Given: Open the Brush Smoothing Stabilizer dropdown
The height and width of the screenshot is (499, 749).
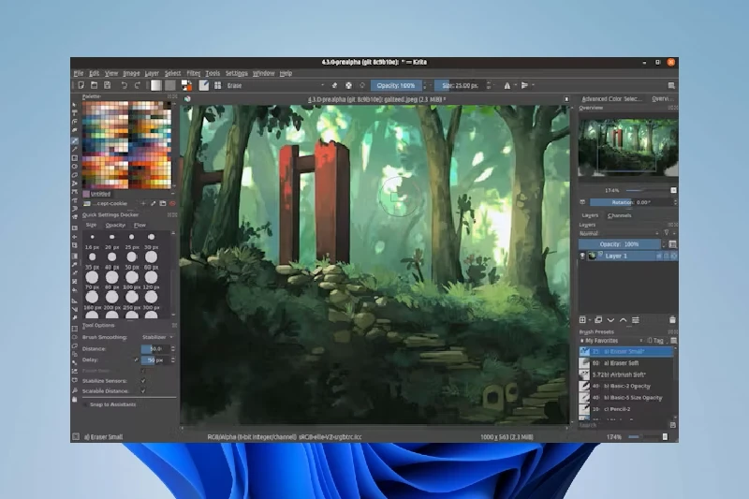Looking at the screenshot, I should [157, 336].
